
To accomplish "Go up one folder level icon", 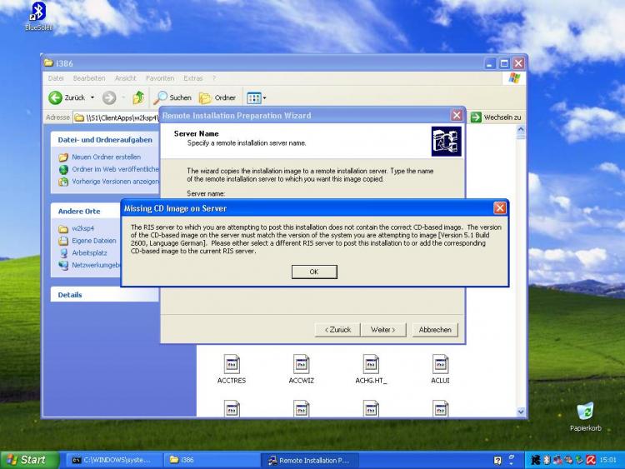I will click(138, 97).
